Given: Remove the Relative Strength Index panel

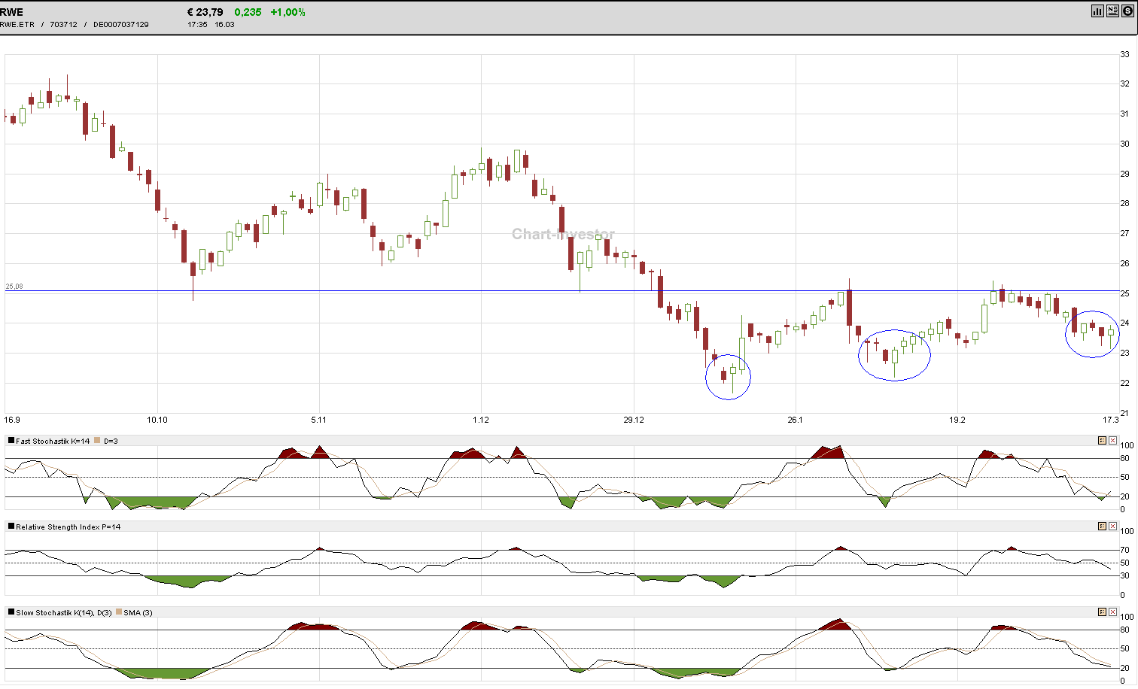Looking at the screenshot, I should click(x=1112, y=527).
